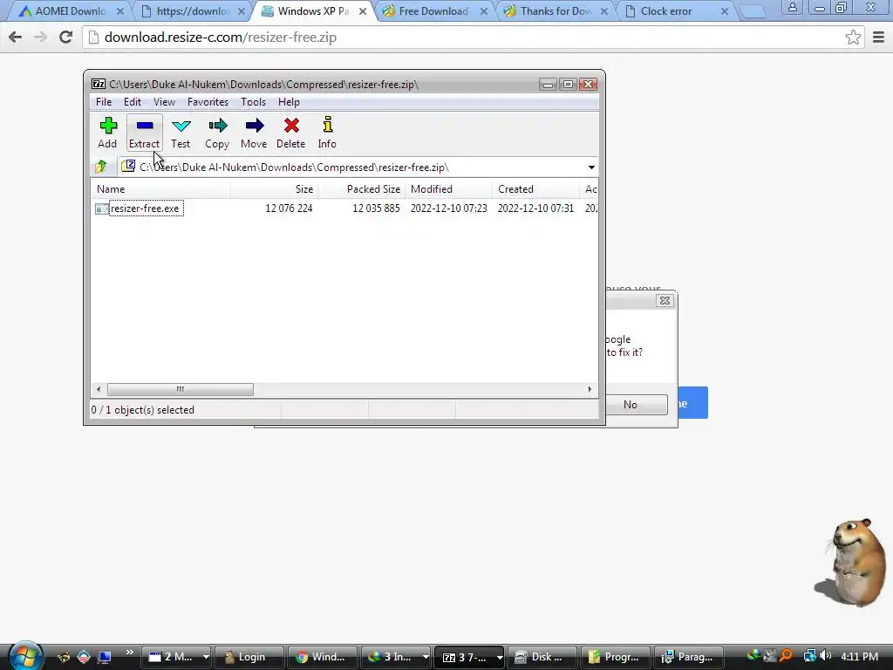The width and height of the screenshot is (893, 670).
Task: Click the horizontal scrollbar thumb in 7-Zip
Action: point(181,389)
